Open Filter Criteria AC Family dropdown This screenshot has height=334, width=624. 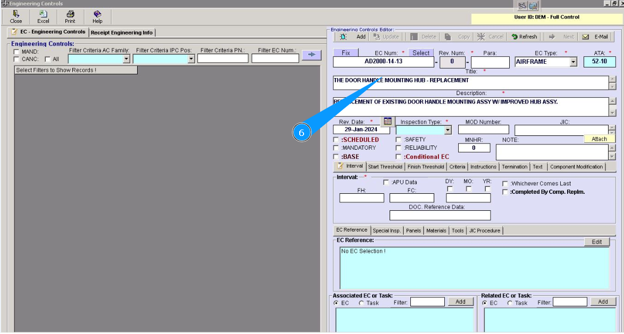[126, 59]
